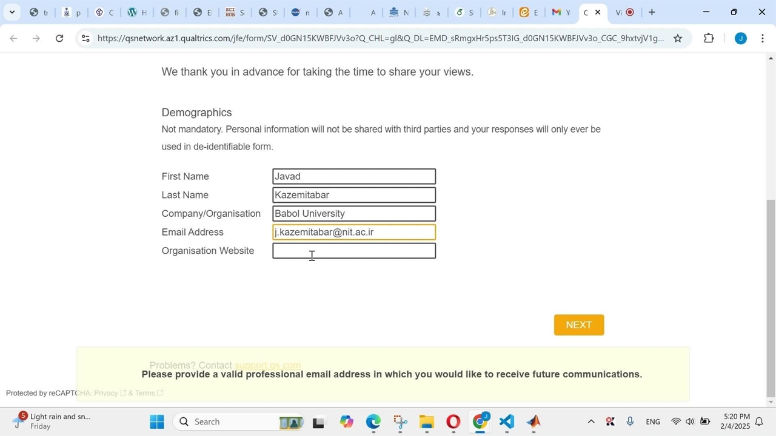Expand the tab search dropdown arrow
This screenshot has height=436, width=776.
pos(12,12)
